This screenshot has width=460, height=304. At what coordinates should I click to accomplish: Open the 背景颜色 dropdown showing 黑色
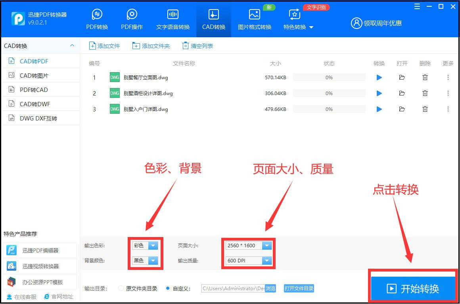coord(145,260)
